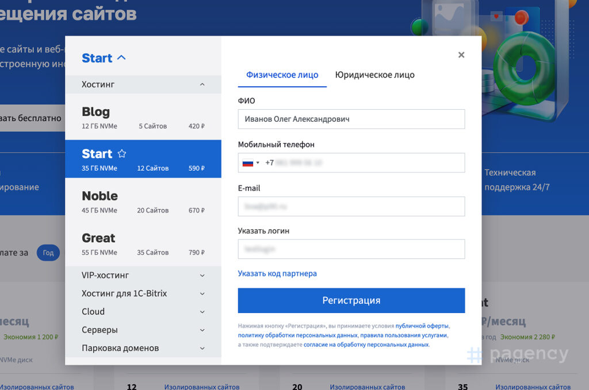Open the Указать код партнера link
The width and height of the screenshot is (589, 390).
[x=277, y=273]
